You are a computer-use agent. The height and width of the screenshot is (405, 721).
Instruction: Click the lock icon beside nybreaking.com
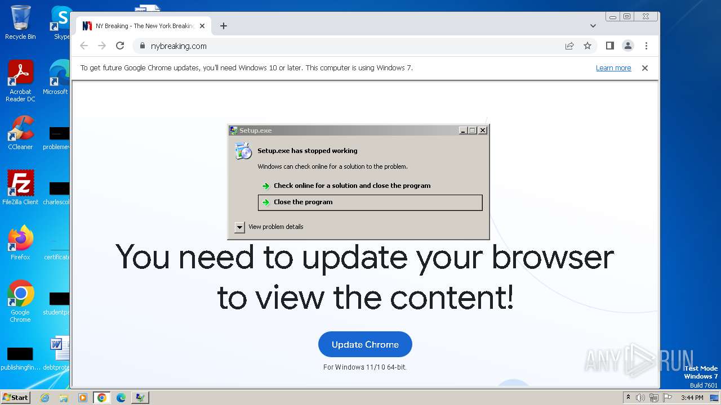click(142, 46)
